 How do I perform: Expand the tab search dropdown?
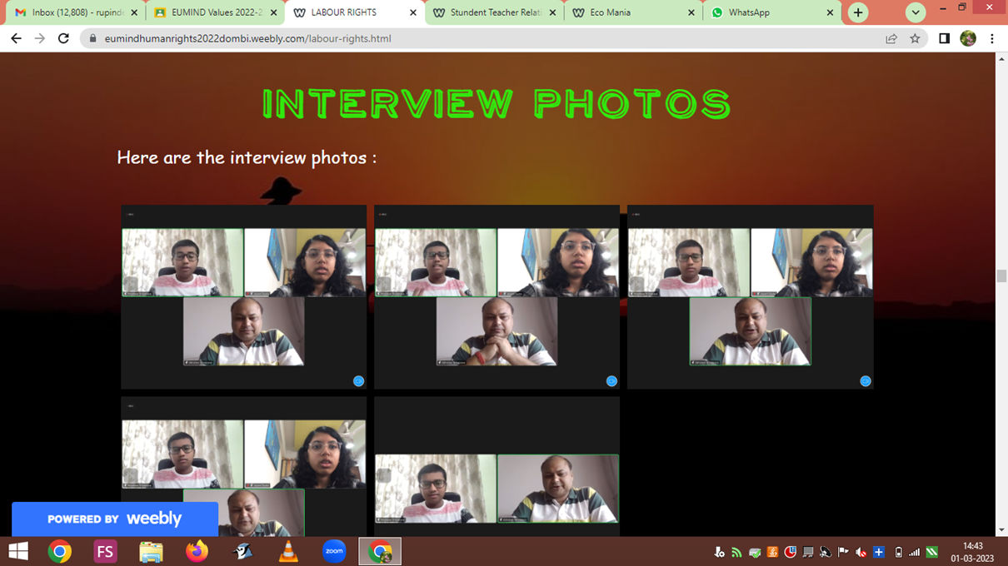915,12
